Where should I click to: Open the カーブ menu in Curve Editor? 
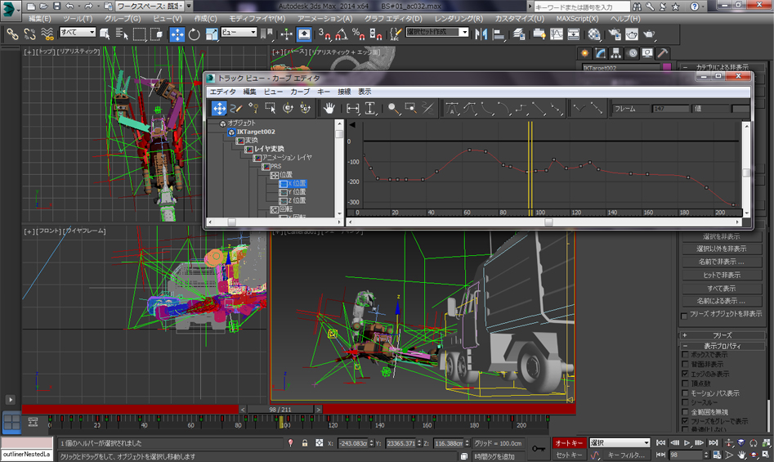(300, 92)
